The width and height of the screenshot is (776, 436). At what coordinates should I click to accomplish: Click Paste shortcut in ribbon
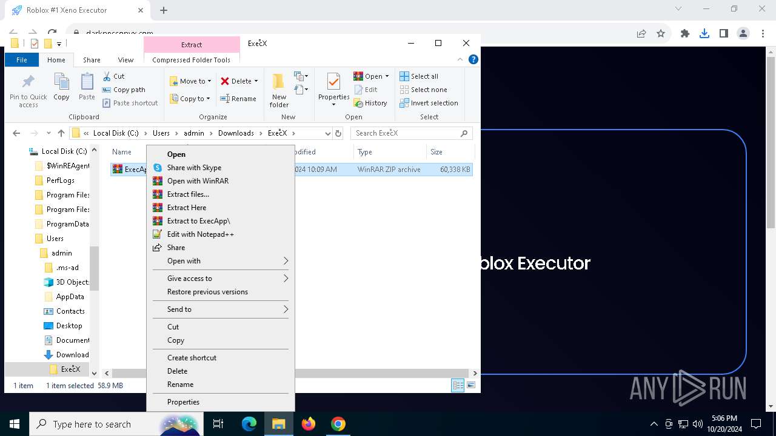click(x=130, y=103)
